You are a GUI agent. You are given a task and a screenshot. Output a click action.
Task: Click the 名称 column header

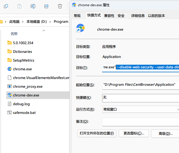pyautogui.click(x=14, y=34)
